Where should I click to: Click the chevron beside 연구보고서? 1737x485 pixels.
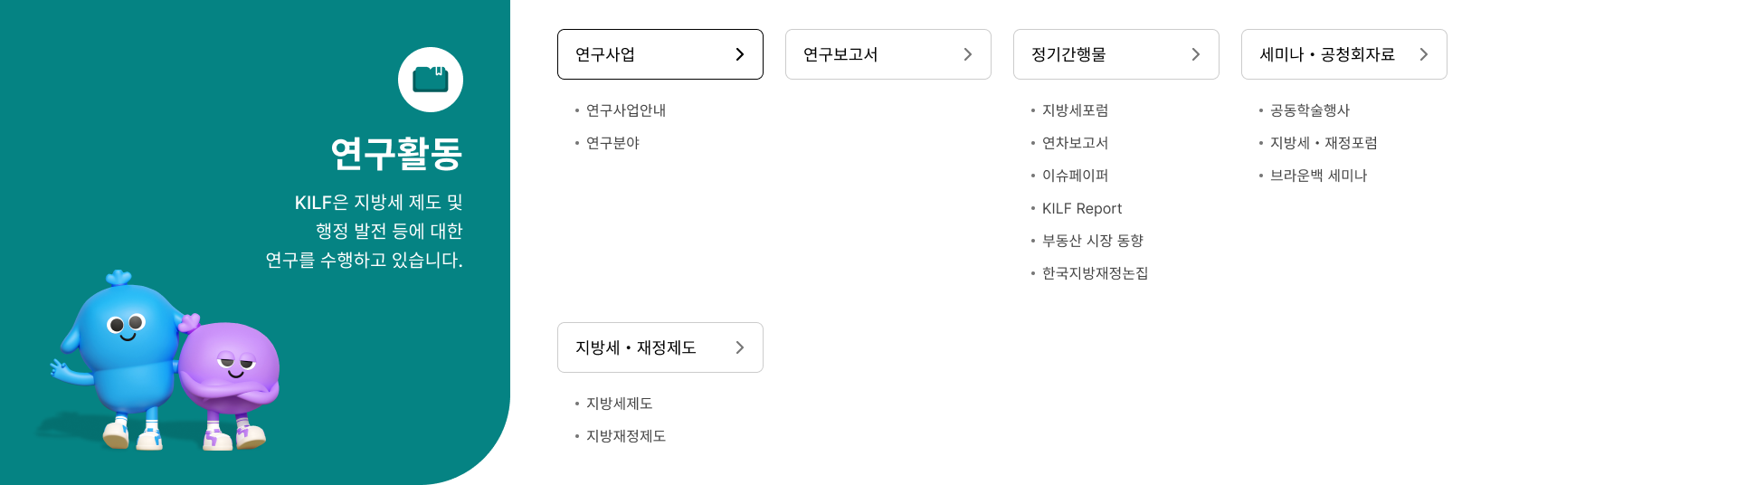[967, 54]
